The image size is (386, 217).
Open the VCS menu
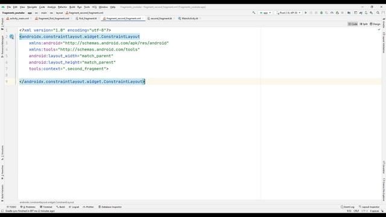tap(94, 7)
